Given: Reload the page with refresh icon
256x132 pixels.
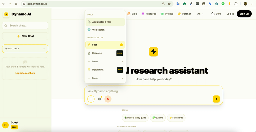Looking at the screenshot, I should click(16, 4).
